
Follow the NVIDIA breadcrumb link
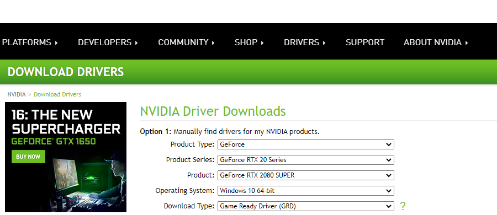click(17, 94)
